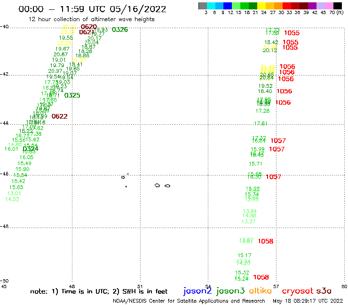Click the '1055' label beside 18.42
348x305 pixels.
tap(291, 42)
